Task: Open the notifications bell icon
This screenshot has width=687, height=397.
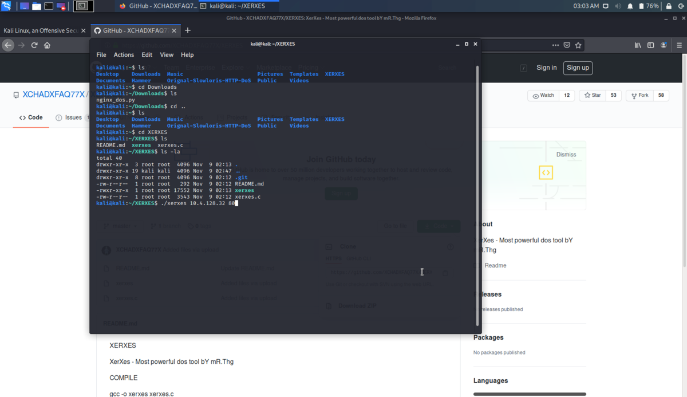Action: (630, 6)
